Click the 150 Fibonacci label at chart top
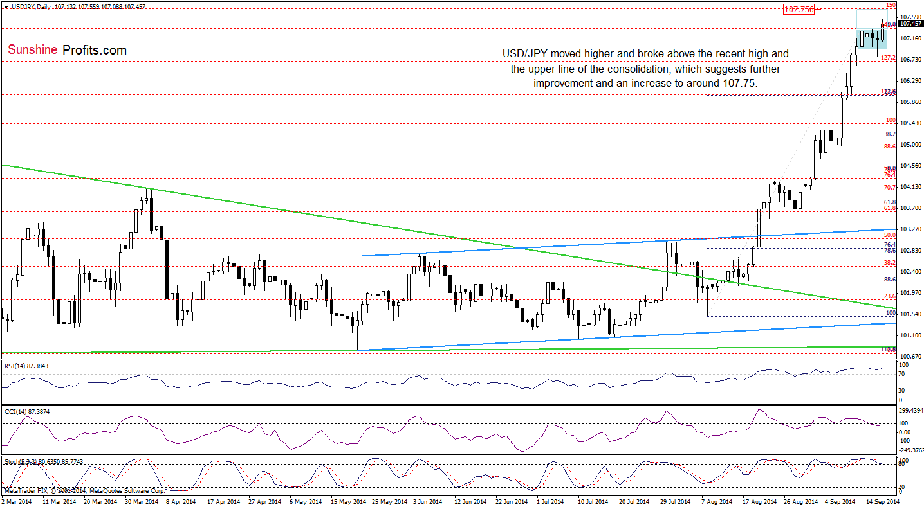Image resolution: width=924 pixels, height=507 pixels. pos(892,5)
